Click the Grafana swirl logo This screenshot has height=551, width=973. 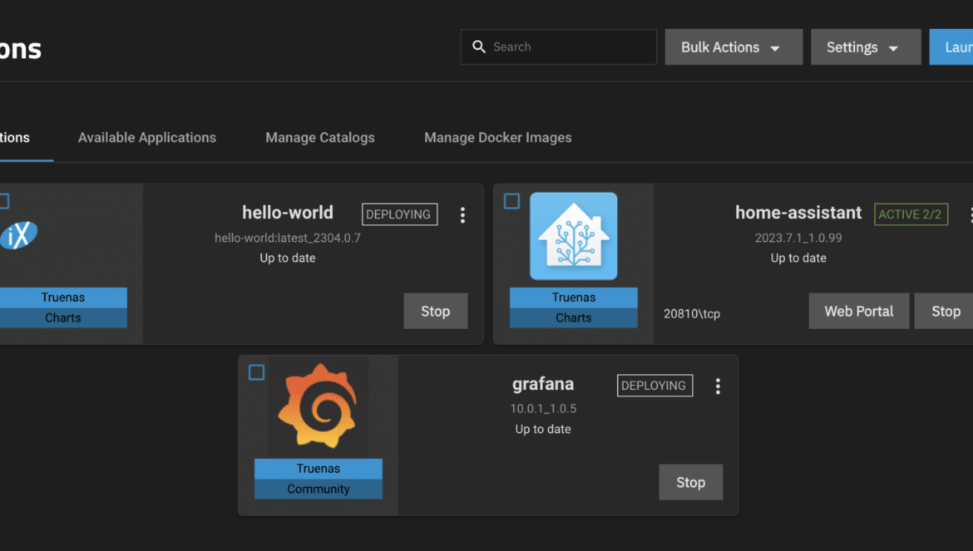click(318, 406)
